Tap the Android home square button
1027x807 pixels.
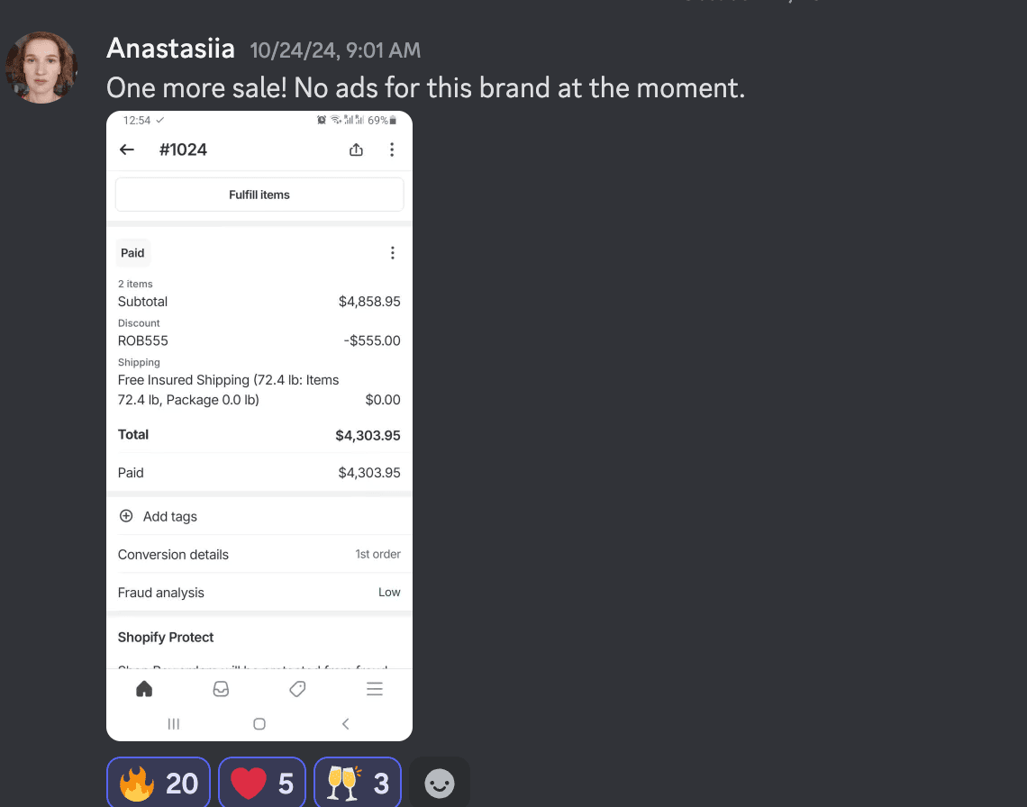pyautogui.click(x=259, y=723)
